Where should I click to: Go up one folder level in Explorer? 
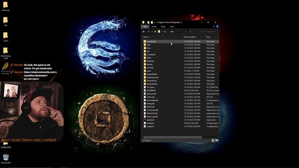coord(155,32)
